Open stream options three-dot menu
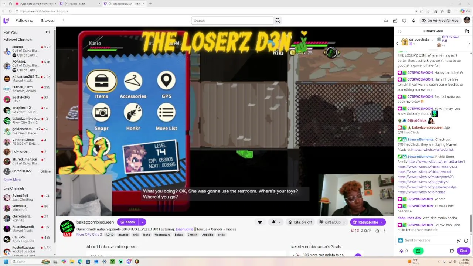 click(384, 231)
